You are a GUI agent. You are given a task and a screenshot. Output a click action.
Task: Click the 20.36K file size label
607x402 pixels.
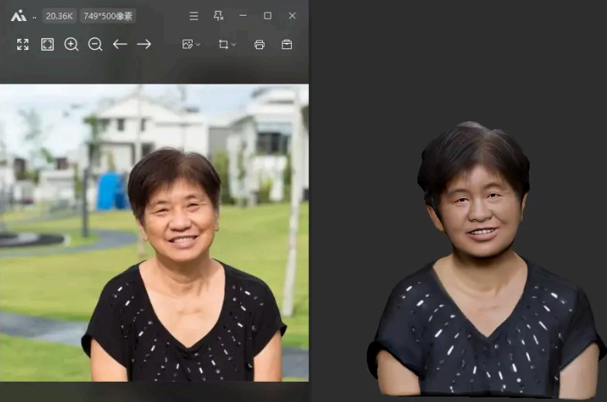point(59,16)
